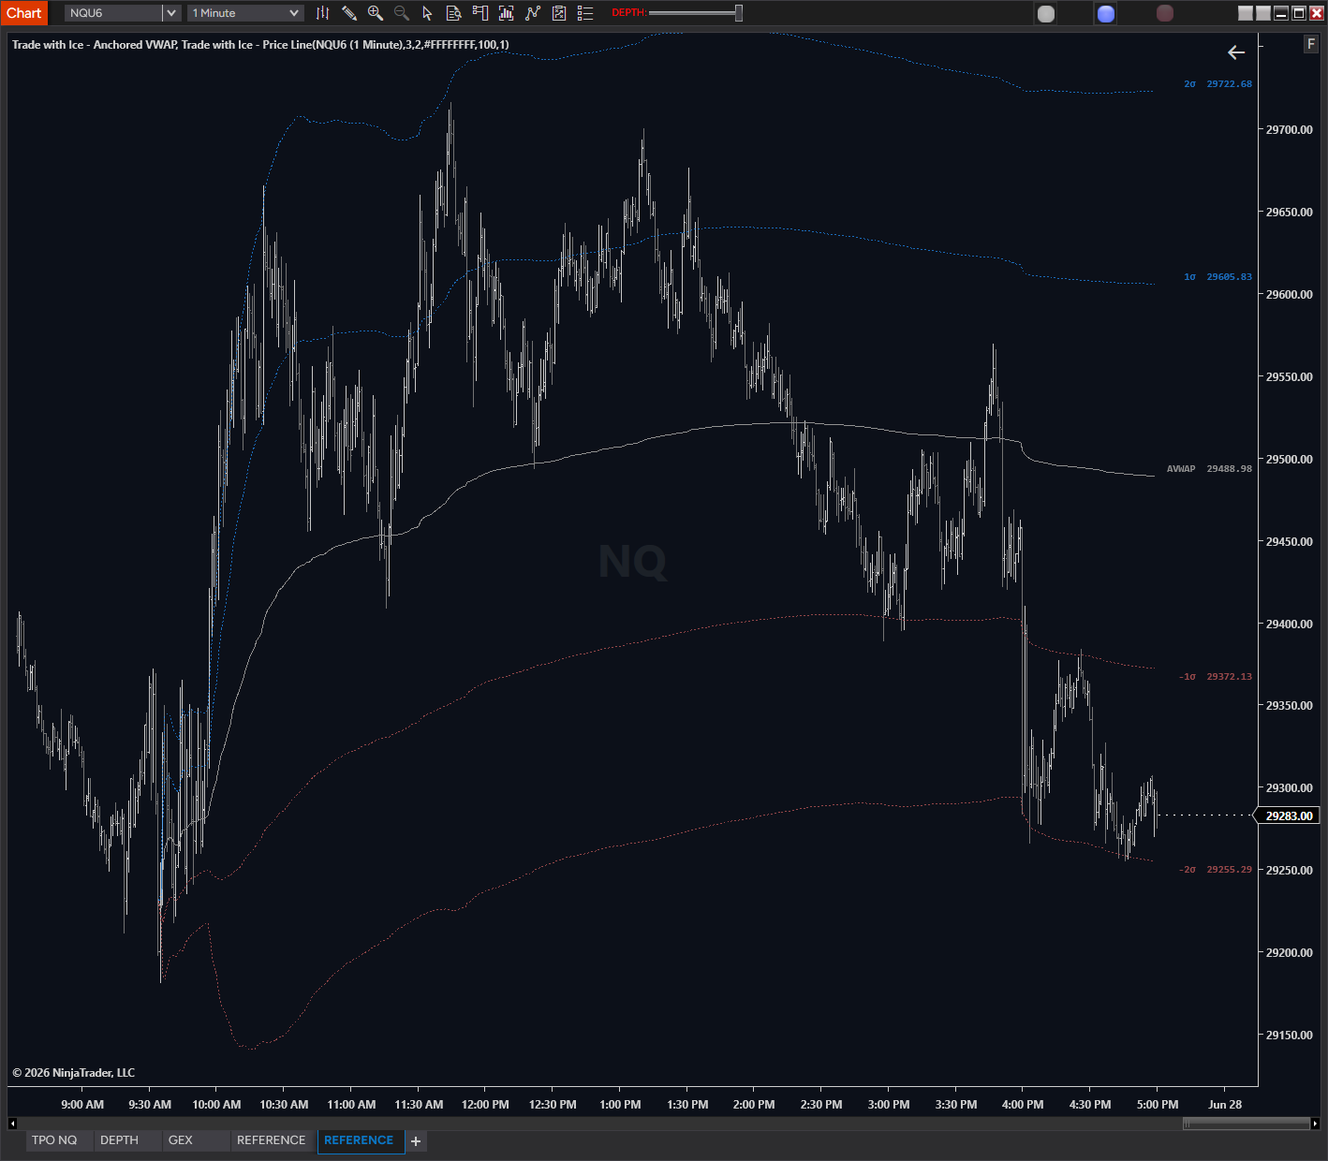Click the first gray instrument link square
Image resolution: width=1328 pixels, height=1161 pixels.
coord(1246,13)
